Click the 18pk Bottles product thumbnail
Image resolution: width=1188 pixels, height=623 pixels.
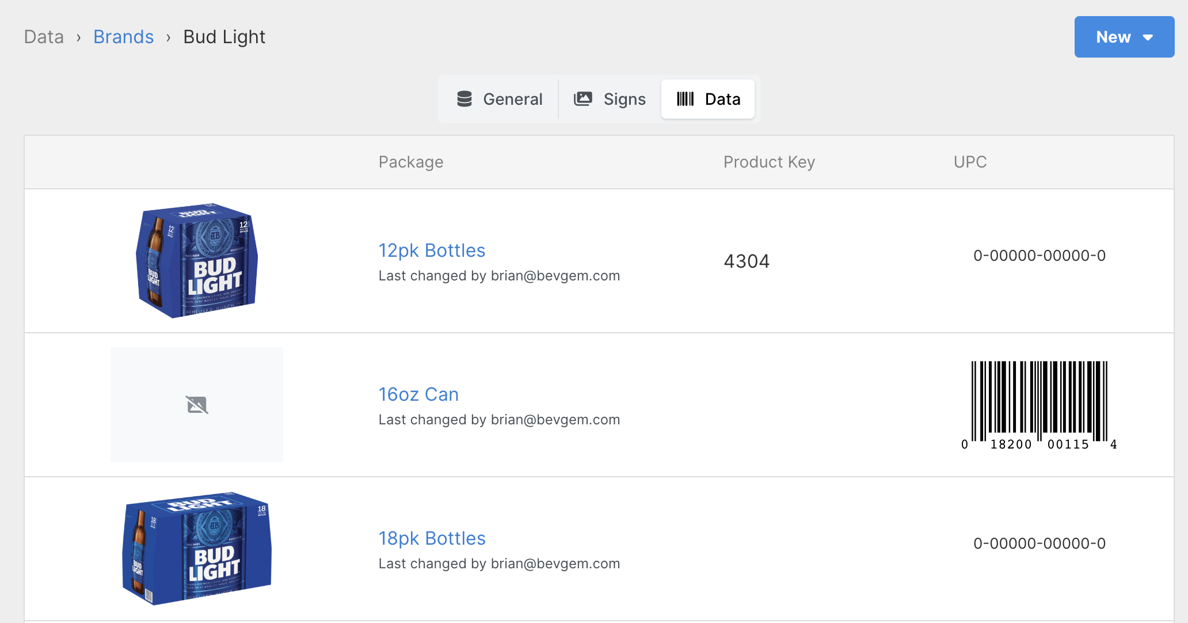click(197, 548)
